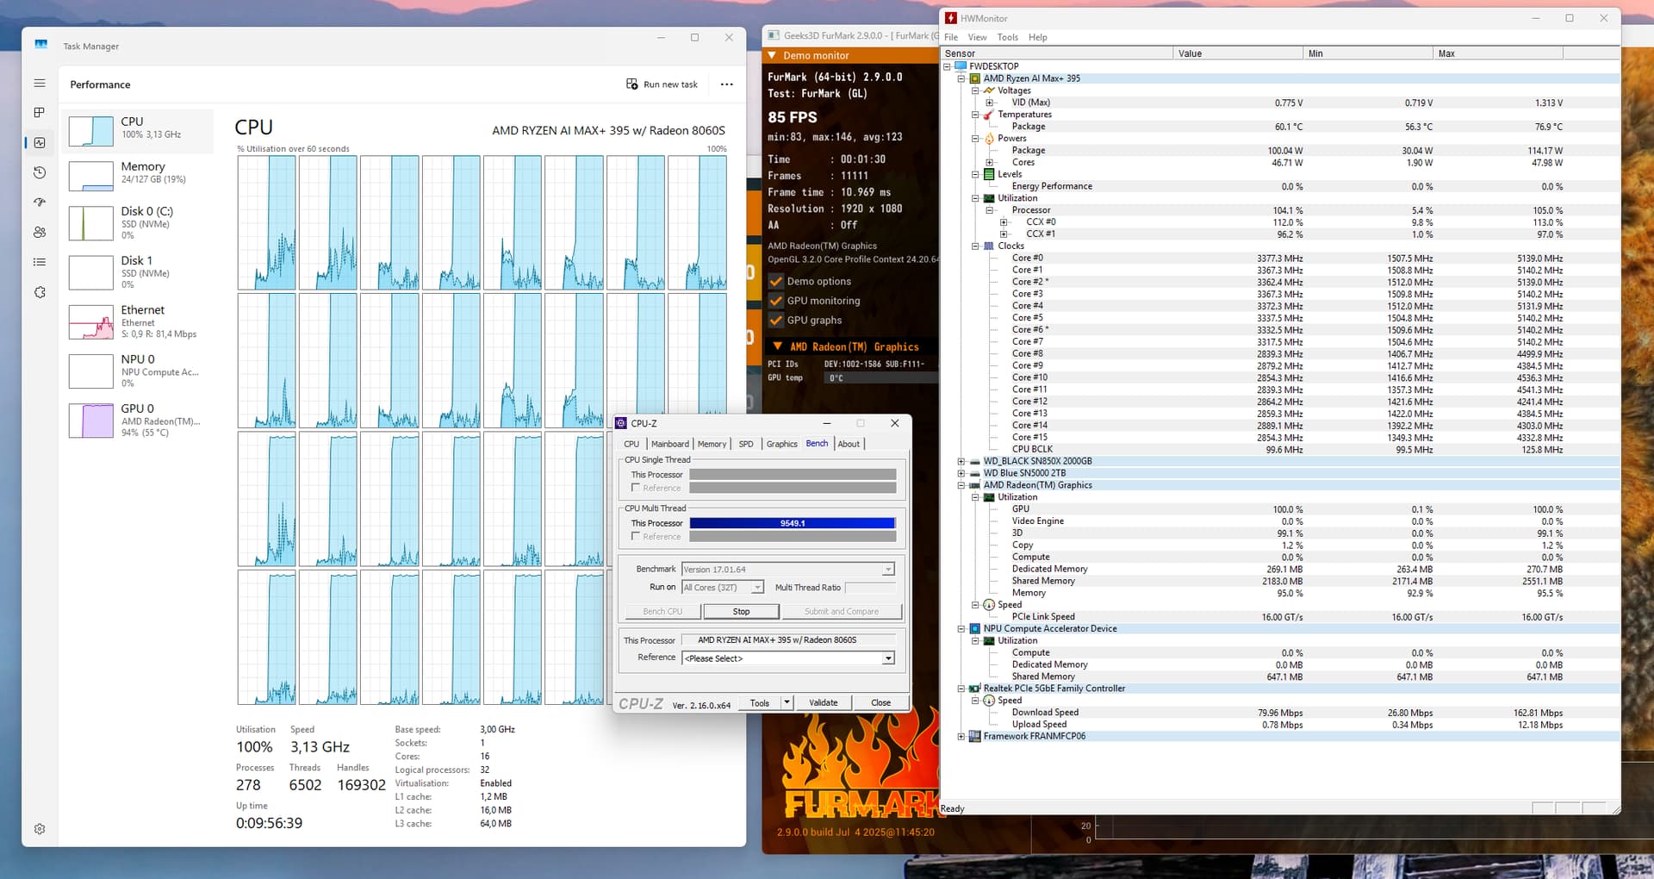Collapse FurMark AMD Radeon Graphics section
The height and width of the screenshot is (879, 1654).
coord(778,346)
